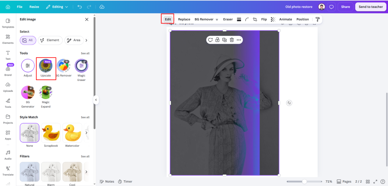This screenshot has height=186, width=388.
Task: Open the Uploads sidebar panel
Action: (x=8, y=87)
